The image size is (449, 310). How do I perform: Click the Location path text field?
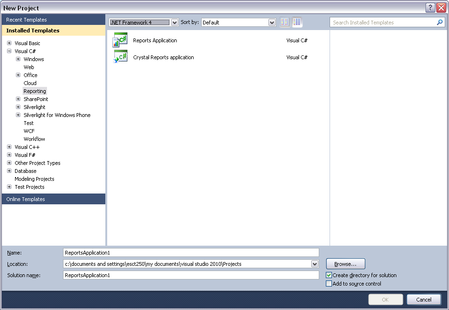coord(187,264)
